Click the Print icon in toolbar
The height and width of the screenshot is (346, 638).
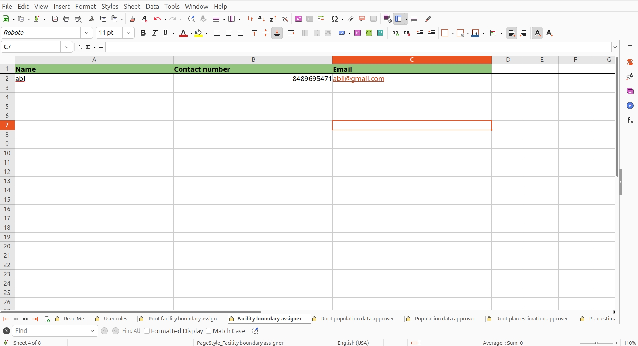tap(66, 19)
